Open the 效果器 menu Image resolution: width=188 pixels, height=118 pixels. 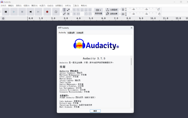[59, 5]
